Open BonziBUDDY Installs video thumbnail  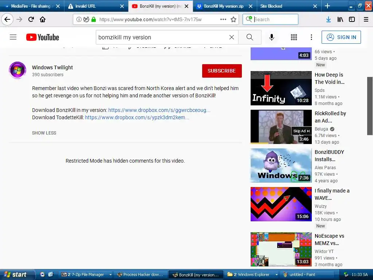coord(281,165)
